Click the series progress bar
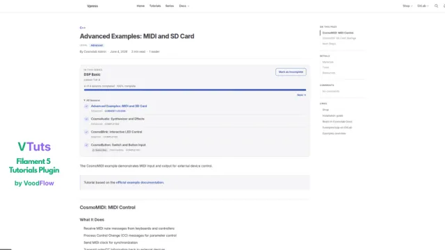The height and width of the screenshot is (250, 445). point(195,90)
